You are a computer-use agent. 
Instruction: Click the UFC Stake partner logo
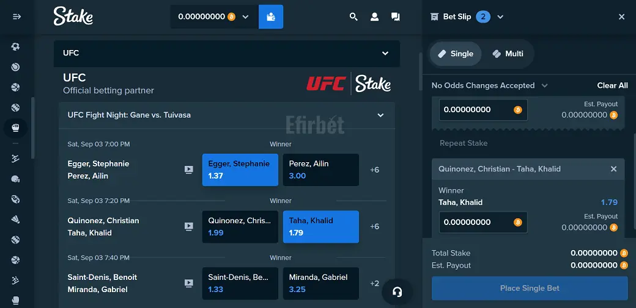point(349,84)
